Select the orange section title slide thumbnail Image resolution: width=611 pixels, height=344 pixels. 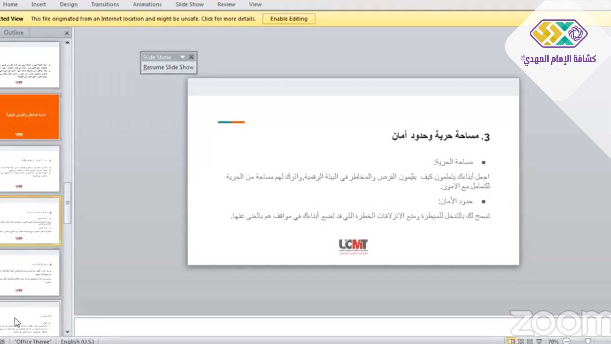tap(29, 117)
